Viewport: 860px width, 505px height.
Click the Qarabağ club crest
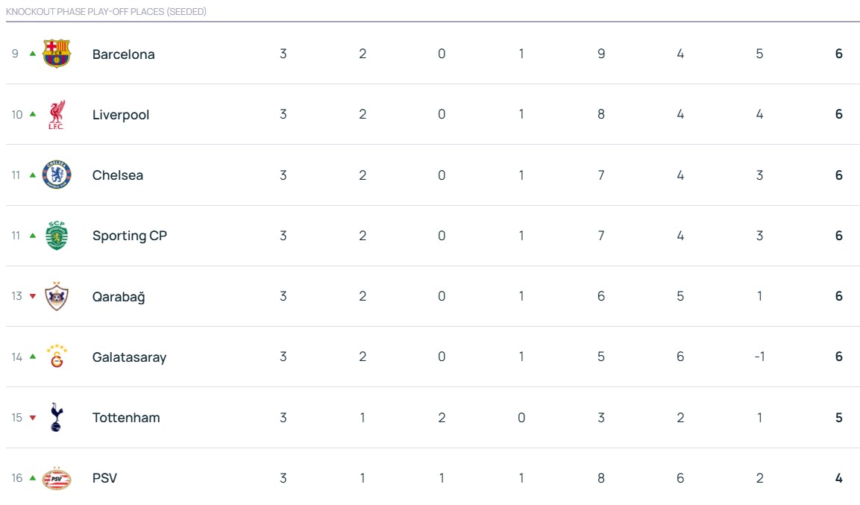[x=57, y=296]
